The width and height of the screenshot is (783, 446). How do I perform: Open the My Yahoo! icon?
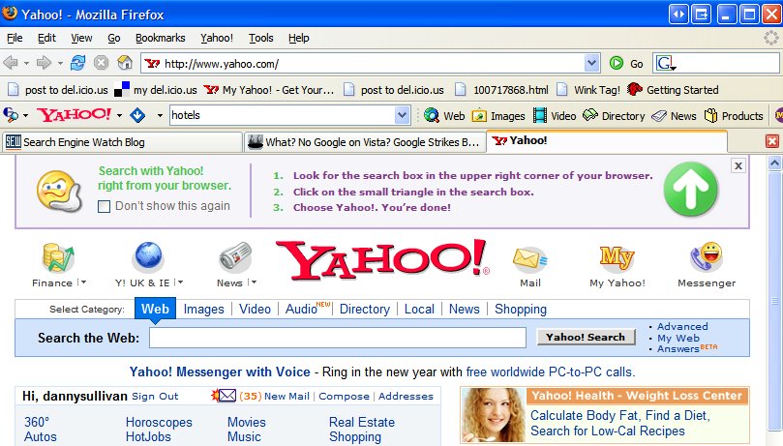[617, 258]
